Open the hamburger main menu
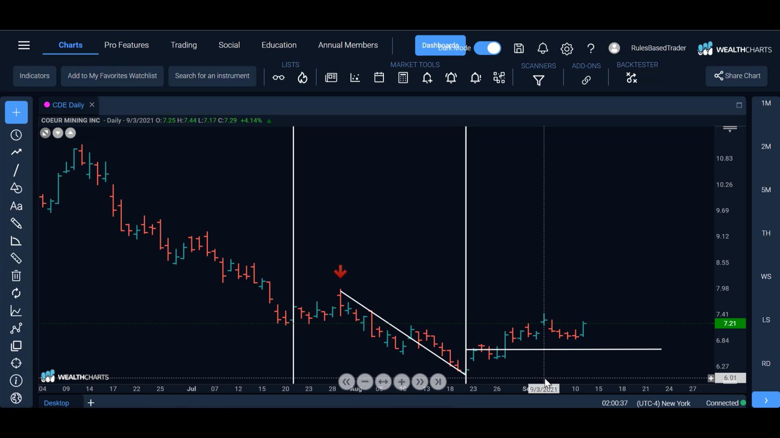 (x=24, y=45)
